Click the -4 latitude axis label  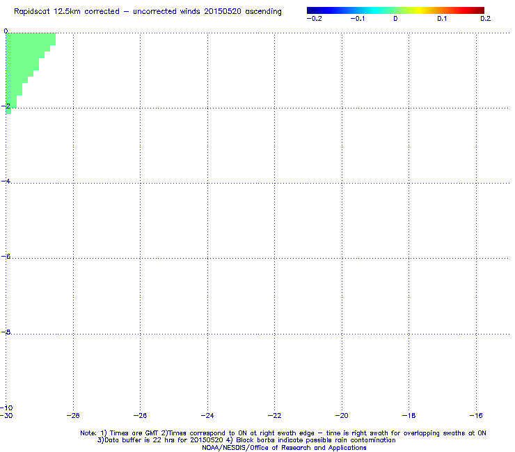[6, 181]
